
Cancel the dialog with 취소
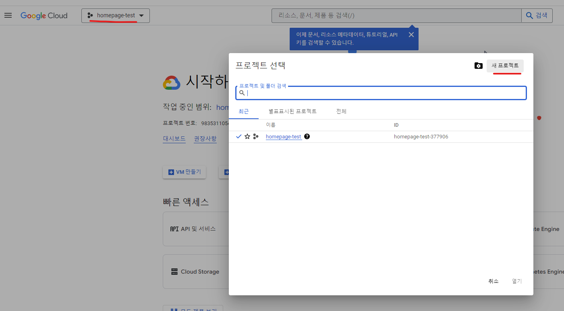click(493, 281)
